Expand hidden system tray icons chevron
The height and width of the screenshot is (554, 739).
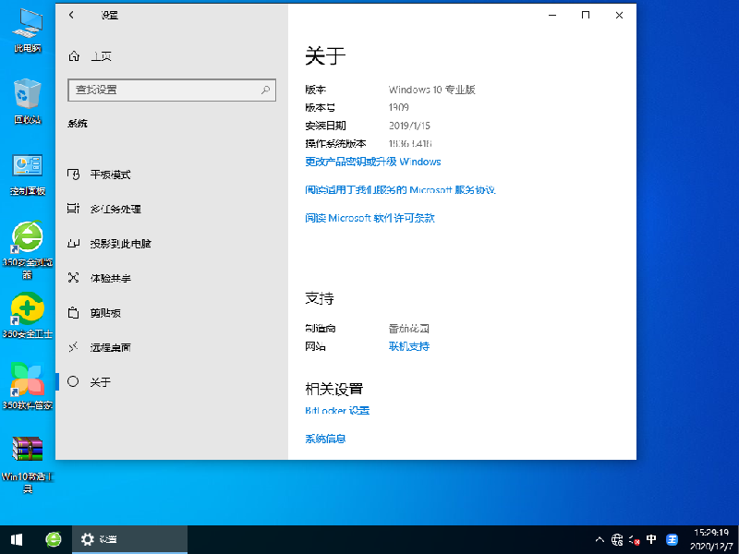pos(600,539)
